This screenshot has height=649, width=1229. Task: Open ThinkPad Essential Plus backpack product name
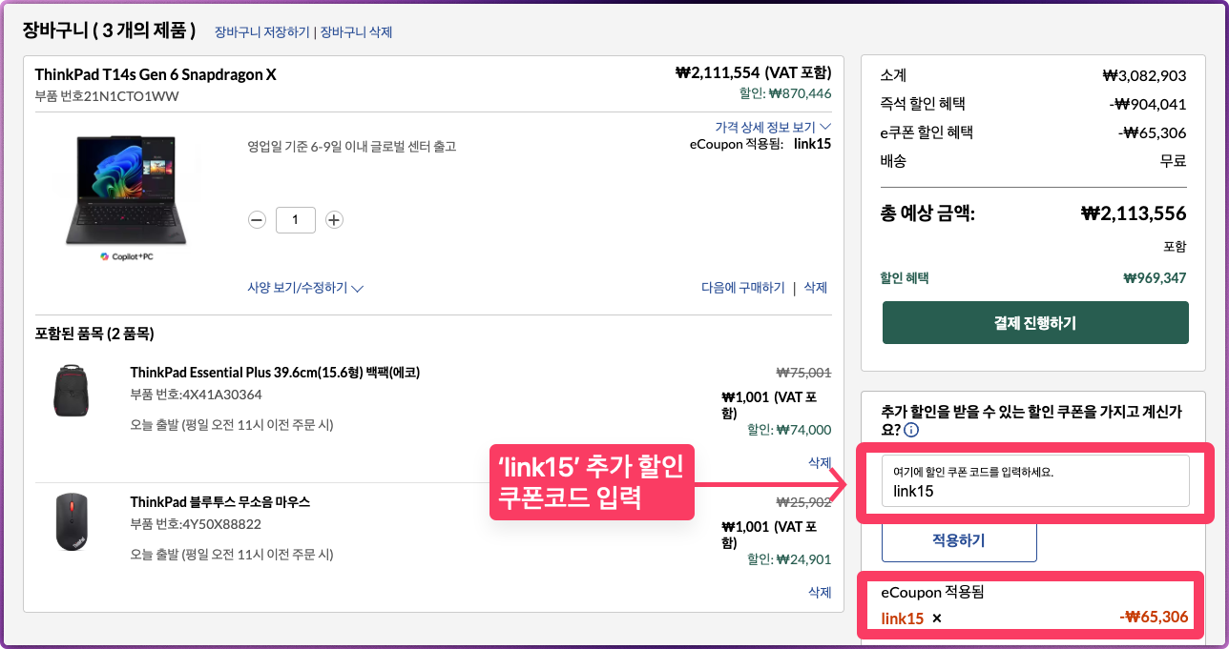click(275, 372)
